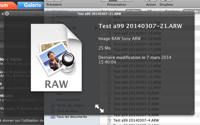Viewport: 200px width, 125px height.
Task: Open the Toutes les images folder icon
Action: click(53, 105)
